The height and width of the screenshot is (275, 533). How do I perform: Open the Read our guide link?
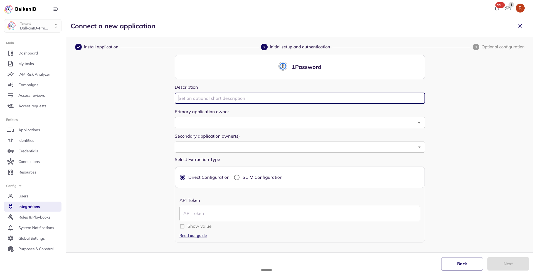coord(193,236)
